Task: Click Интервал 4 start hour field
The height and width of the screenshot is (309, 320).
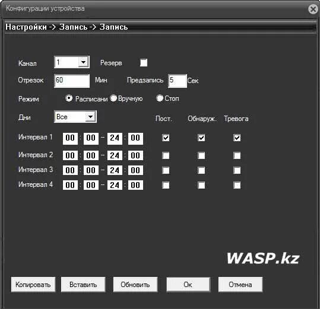Action: click(x=70, y=185)
